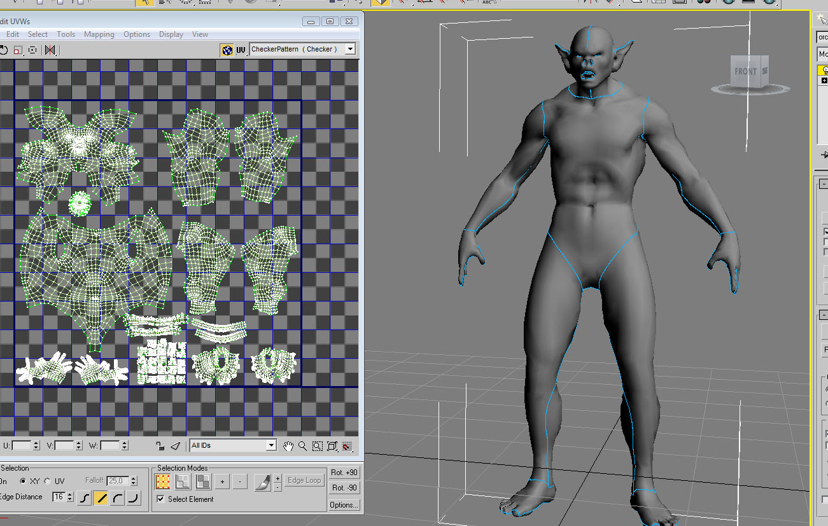Click the Falloff spinner arrows

click(x=133, y=481)
